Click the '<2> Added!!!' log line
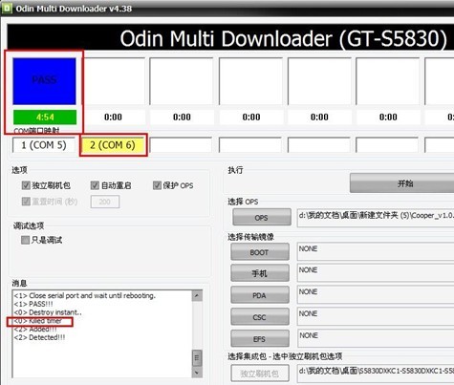Screen dimensions: 454x385 pos(35,329)
